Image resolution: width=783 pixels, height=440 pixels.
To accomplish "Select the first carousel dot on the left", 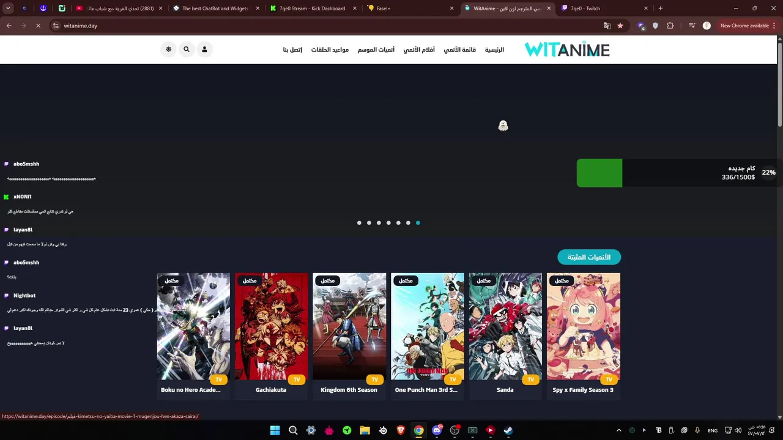I will coord(359,223).
